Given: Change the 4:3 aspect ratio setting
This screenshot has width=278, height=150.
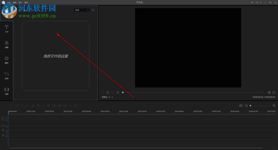Looking at the screenshot, I should [111, 97].
